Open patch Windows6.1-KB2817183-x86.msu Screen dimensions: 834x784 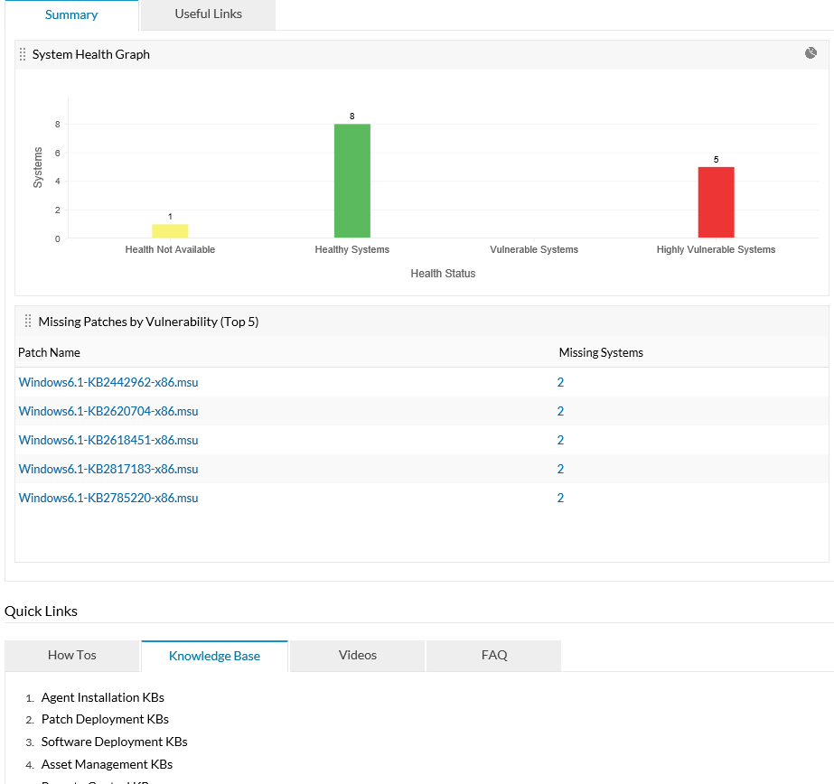point(108,469)
